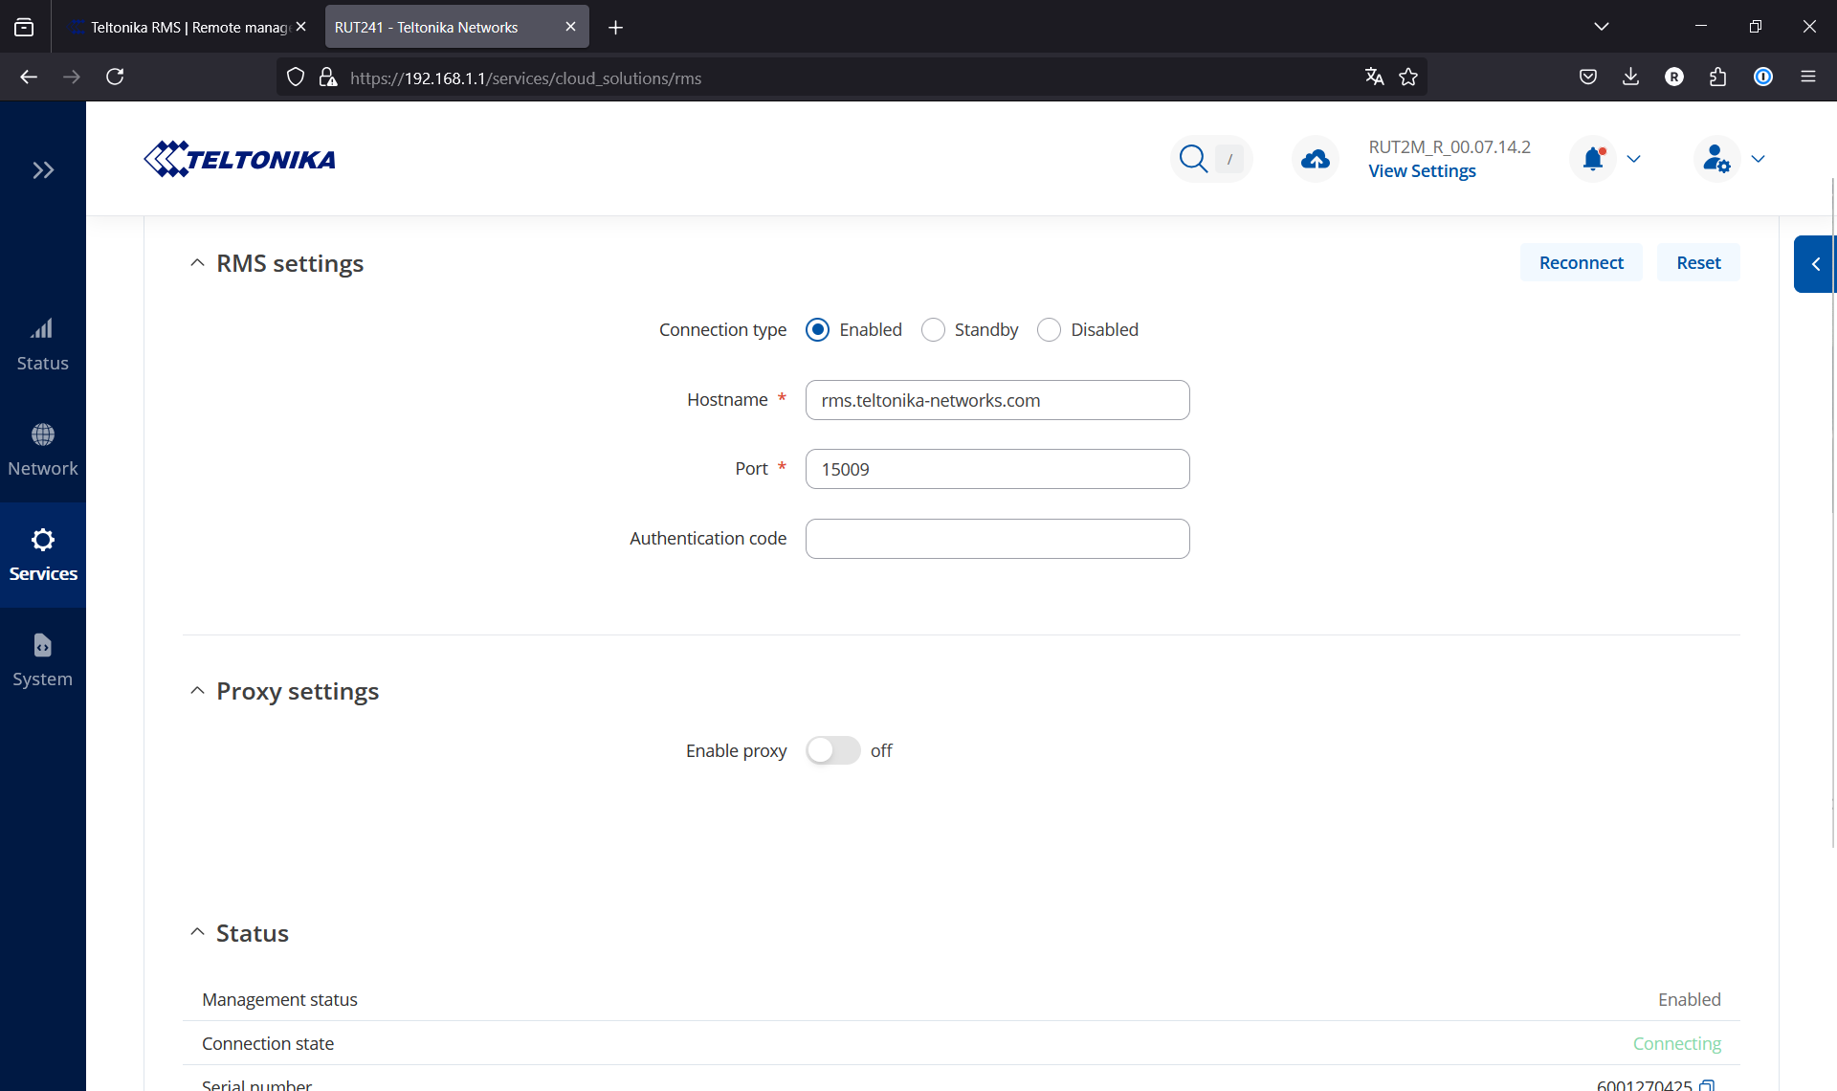
Task: Bookmark this page with star icon
Action: click(1408, 77)
